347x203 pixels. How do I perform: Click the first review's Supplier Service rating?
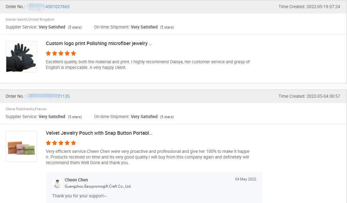[43, 27]
